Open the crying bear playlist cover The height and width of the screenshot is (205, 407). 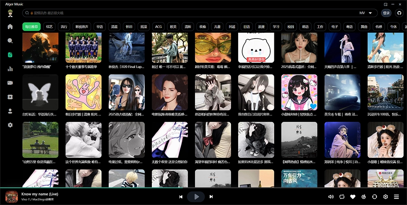point(256,47)
